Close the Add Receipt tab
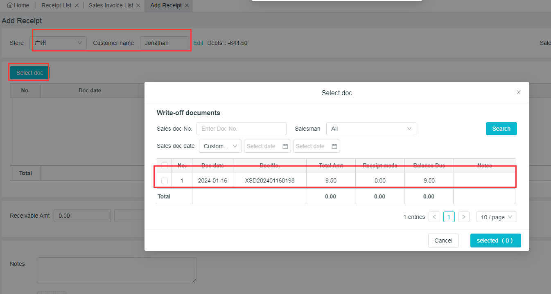Viewport: 551px width, 294px height. [x=187, y=6]
